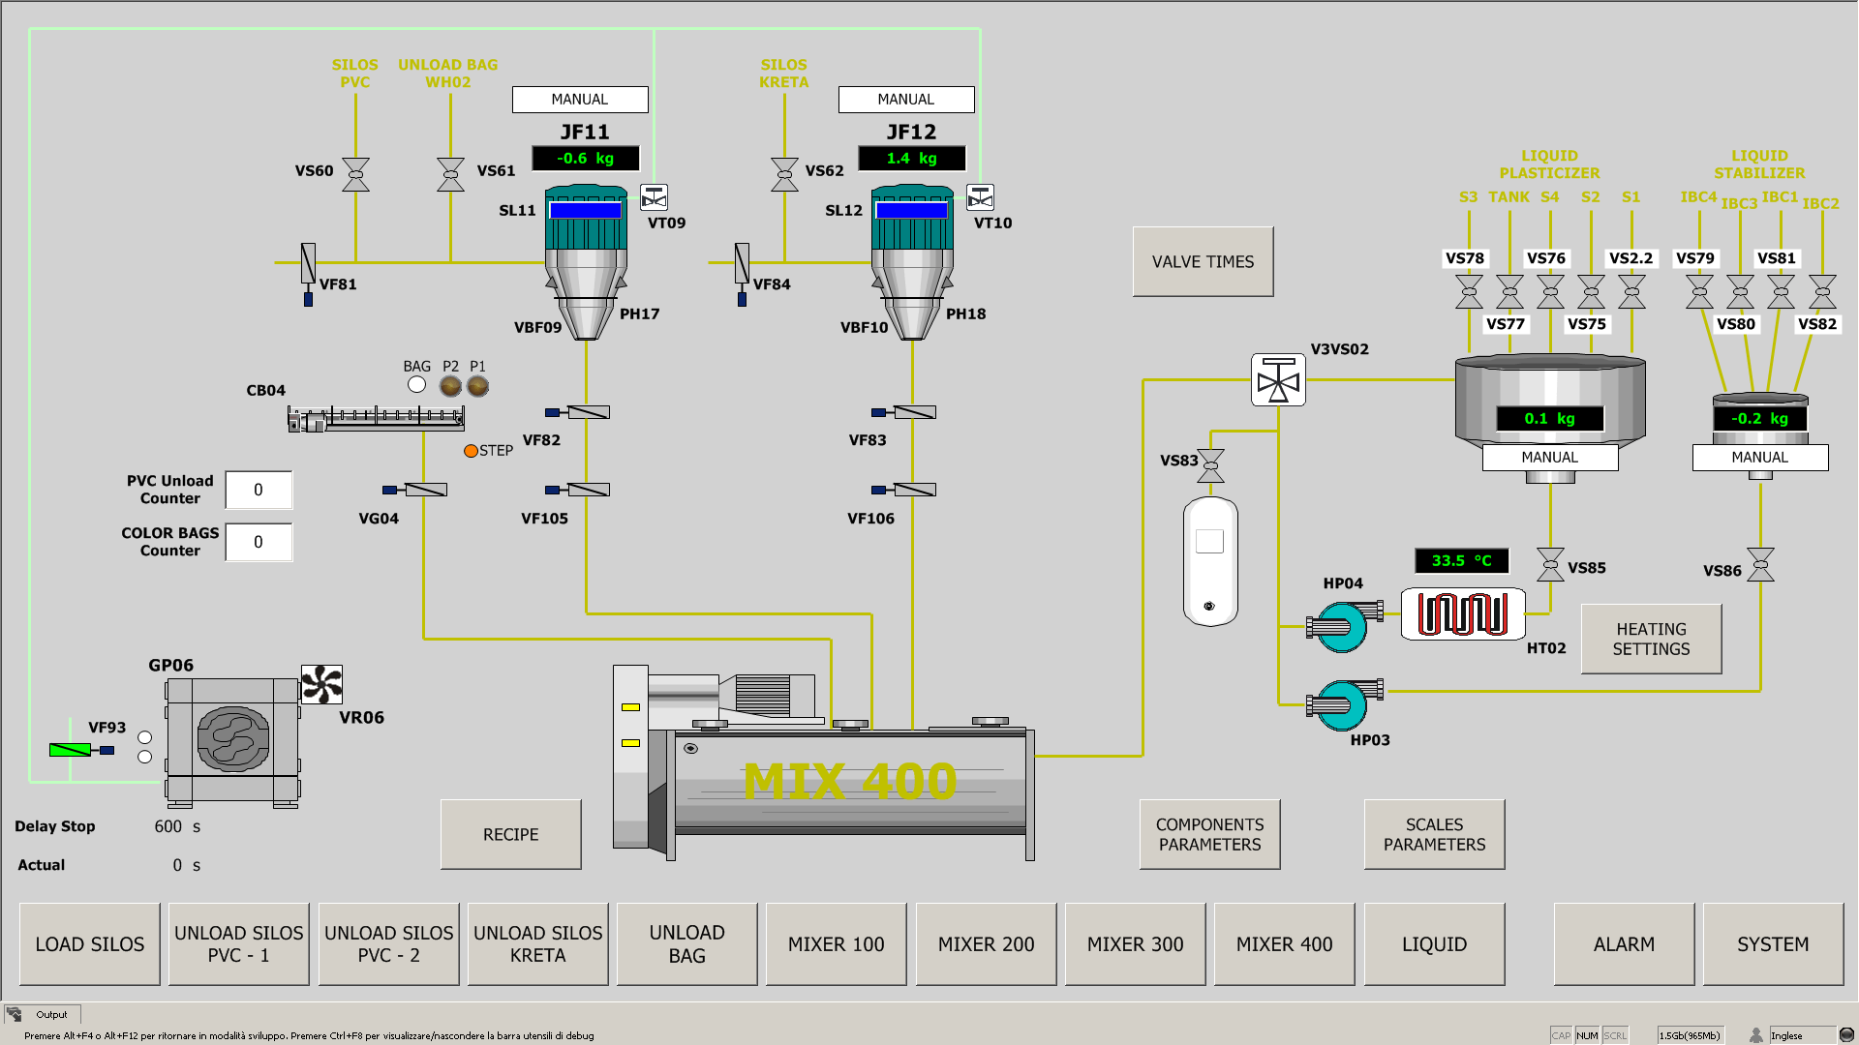Image resolution: width=1859 pixels, height=1045 pixels.
Task: Open the JF12 MANUAL mode selector
Action: [x=905, y=100]
